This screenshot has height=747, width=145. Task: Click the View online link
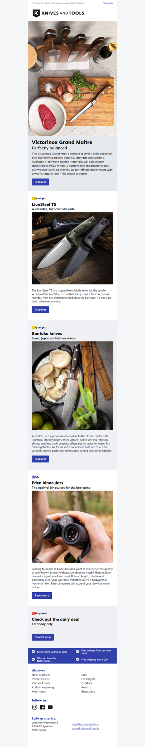108,3
